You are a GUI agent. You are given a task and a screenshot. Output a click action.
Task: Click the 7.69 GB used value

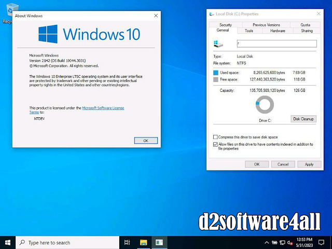click(299, 73)
